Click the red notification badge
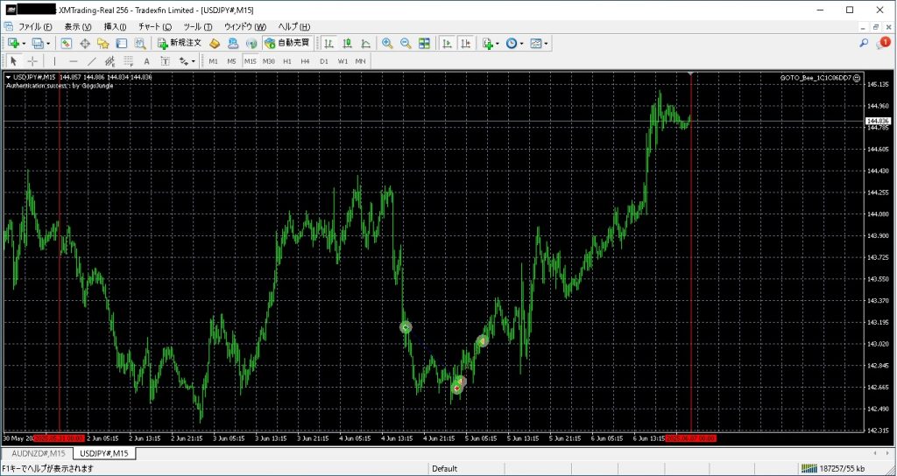The width and height of the screenshot is (897, 476). (x=885, y=42)
